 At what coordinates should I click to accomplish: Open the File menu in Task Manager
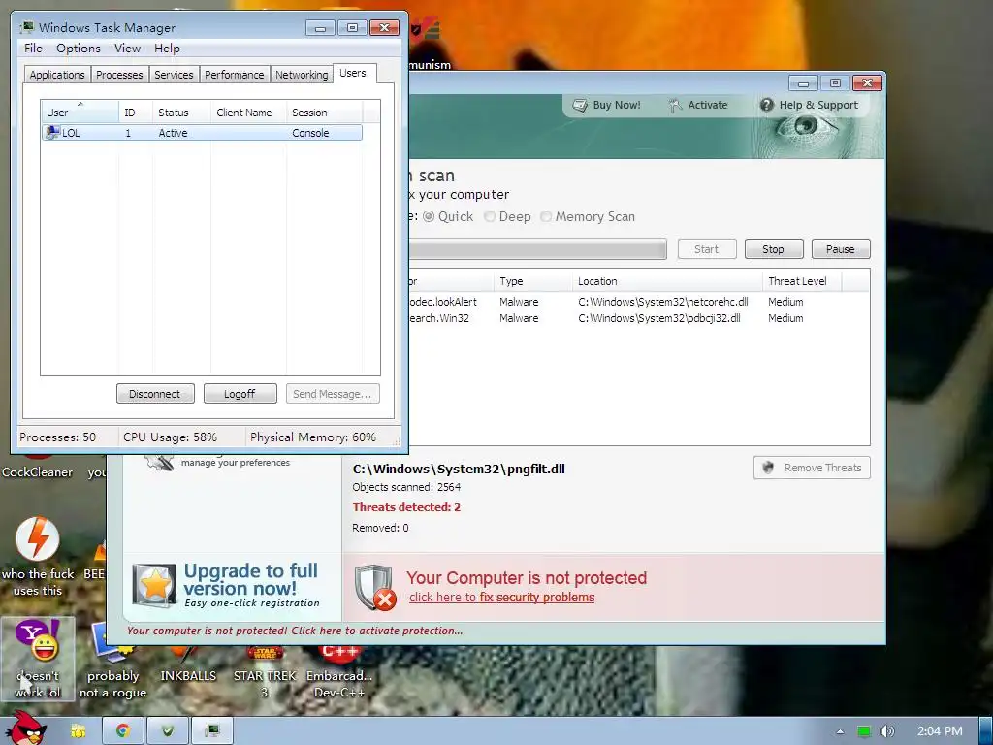(x=33, y=49)
